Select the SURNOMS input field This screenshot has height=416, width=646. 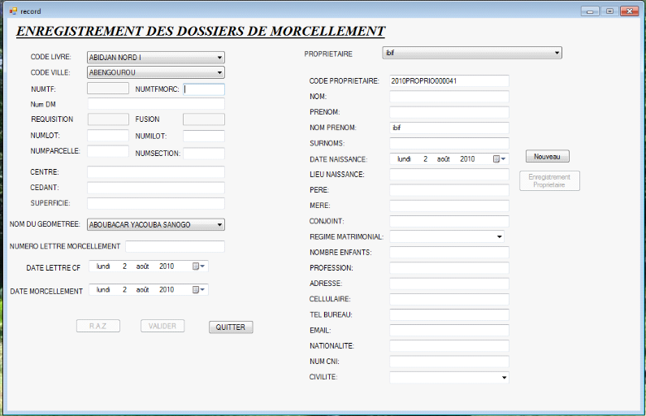coord(449,143)
